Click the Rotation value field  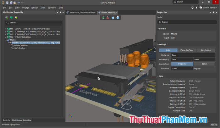click(182, 69)
